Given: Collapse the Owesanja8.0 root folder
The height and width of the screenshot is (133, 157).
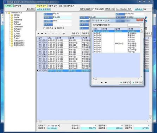Looking at the screenshot, I should (x=6, y=13).
